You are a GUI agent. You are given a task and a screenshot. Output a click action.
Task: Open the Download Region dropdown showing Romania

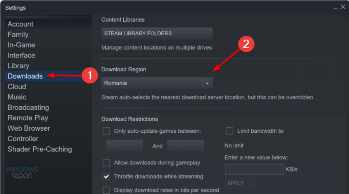157,83
